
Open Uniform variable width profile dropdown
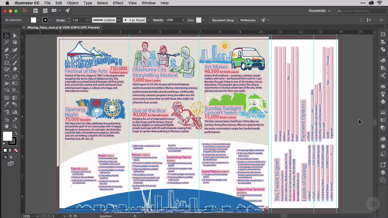coord(119,20)
